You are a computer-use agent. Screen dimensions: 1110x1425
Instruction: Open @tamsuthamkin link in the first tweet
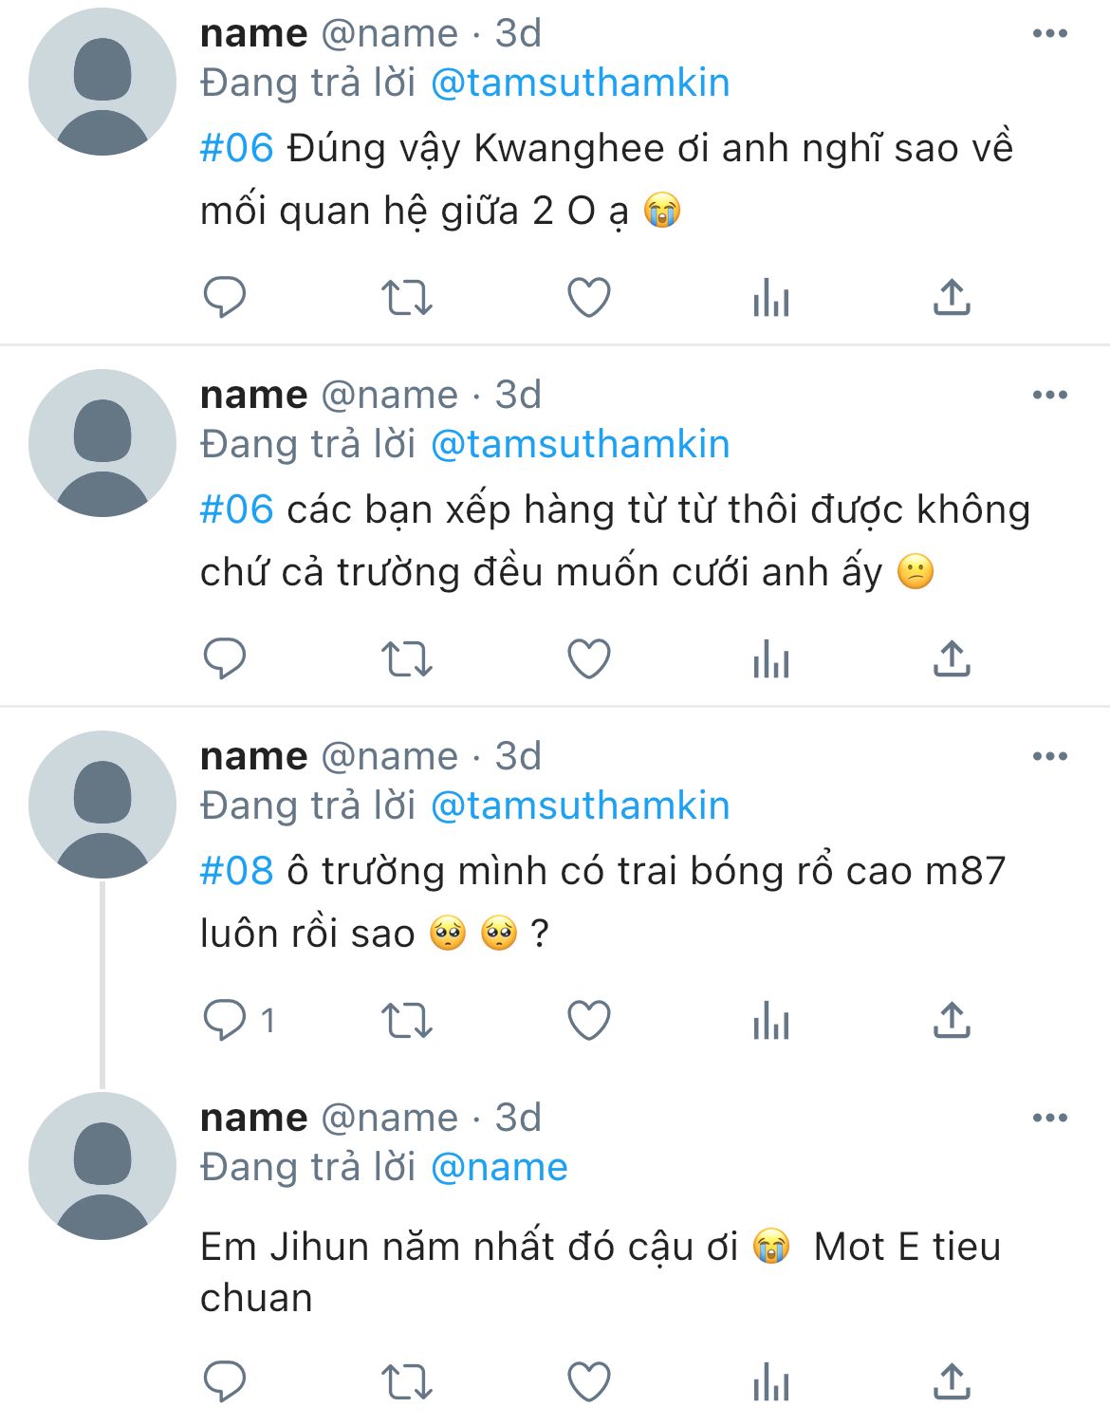coord(580,83)
